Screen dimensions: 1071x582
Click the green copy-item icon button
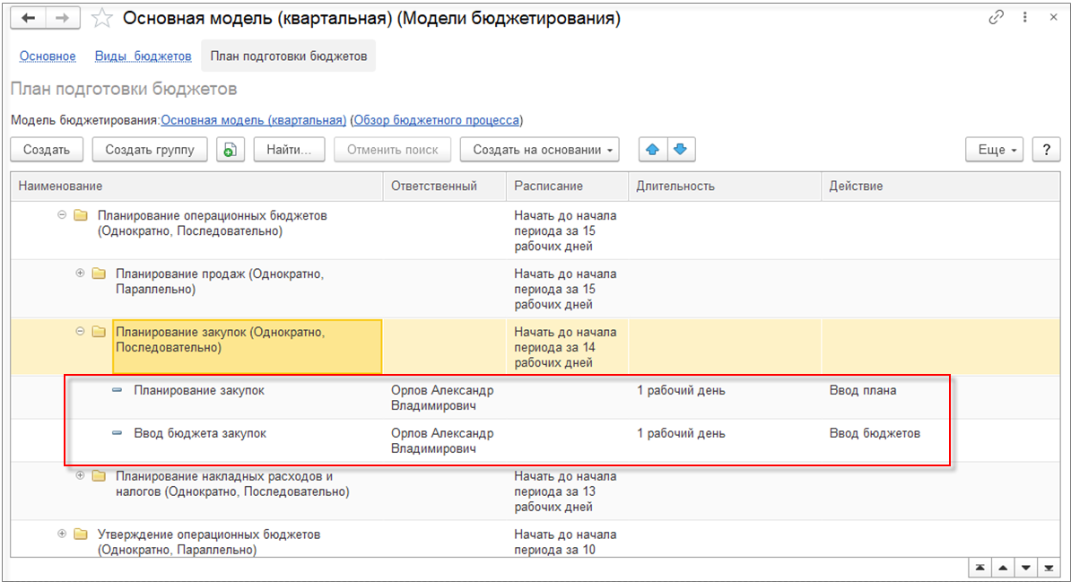[230, 150]
